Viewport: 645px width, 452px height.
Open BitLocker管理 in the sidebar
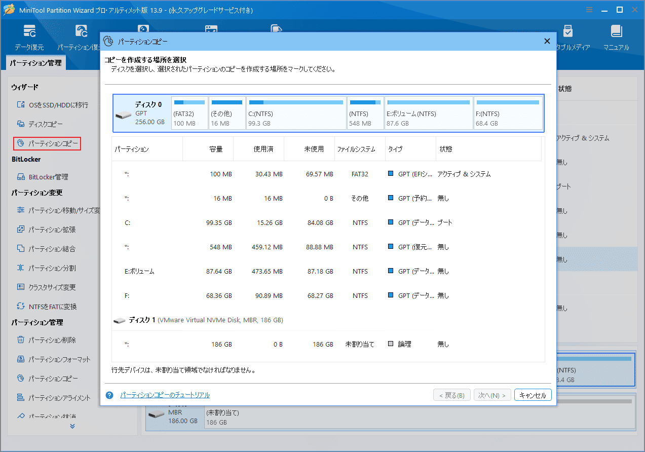43,177
